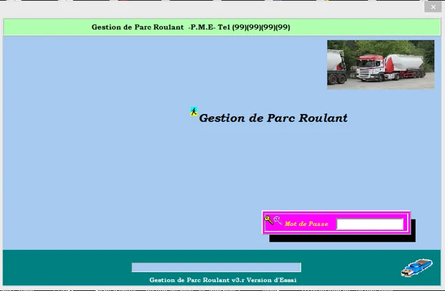Click the magenta border of the password box
Image resolution: width=445 pixels, height=291 pixels.
(336, 213)
